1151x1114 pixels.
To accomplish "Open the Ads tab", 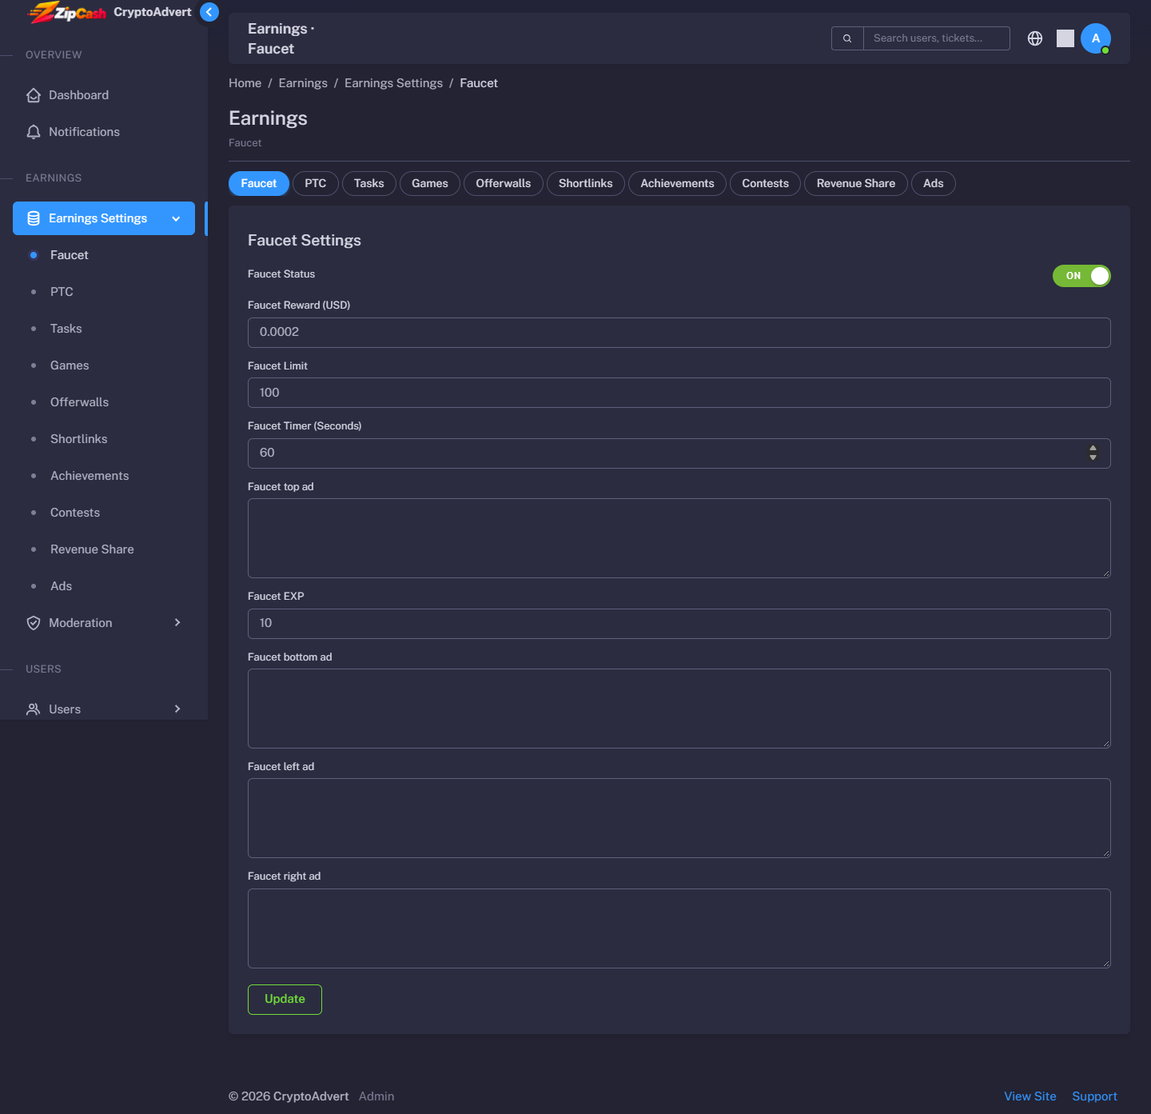I will point(934,184).
